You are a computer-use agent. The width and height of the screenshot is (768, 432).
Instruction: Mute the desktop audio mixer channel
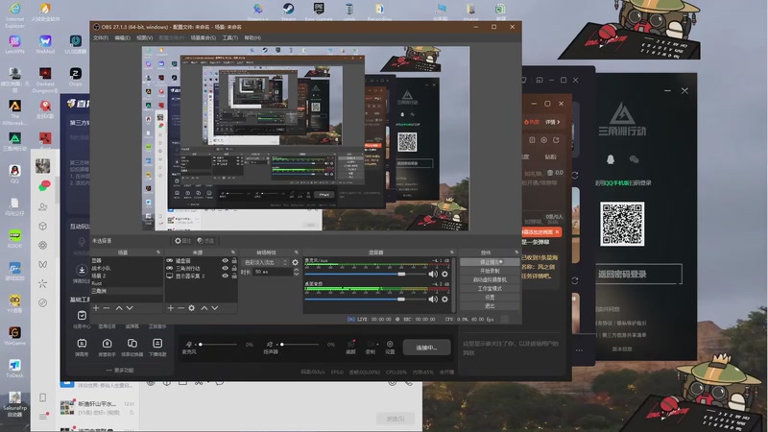point(433,299)
